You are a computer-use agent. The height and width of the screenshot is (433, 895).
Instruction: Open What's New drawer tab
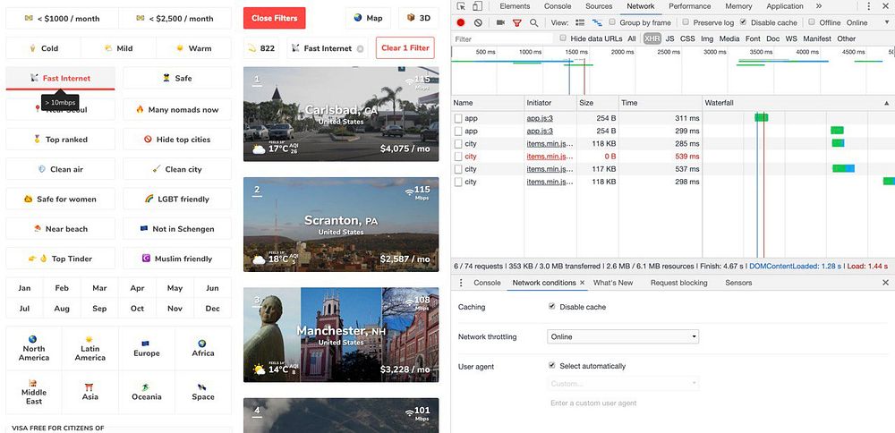coord(613,283)
